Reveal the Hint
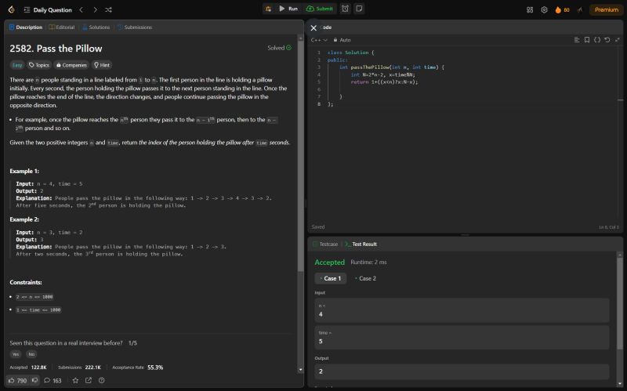This screenshot has width=627, height=391. [x=102, y=65]
